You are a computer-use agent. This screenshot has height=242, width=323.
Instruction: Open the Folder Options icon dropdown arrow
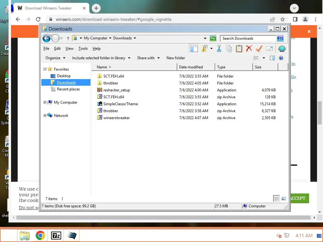[211, 49]
